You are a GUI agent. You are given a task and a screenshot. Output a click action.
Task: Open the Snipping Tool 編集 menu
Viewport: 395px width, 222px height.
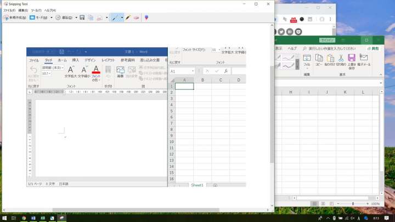23,10
